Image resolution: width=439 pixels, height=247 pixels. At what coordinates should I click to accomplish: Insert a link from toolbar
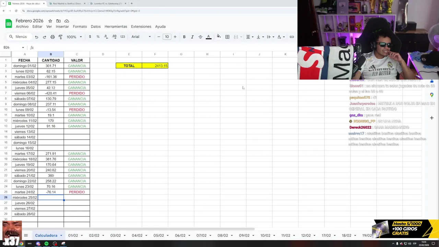[292, 37]
